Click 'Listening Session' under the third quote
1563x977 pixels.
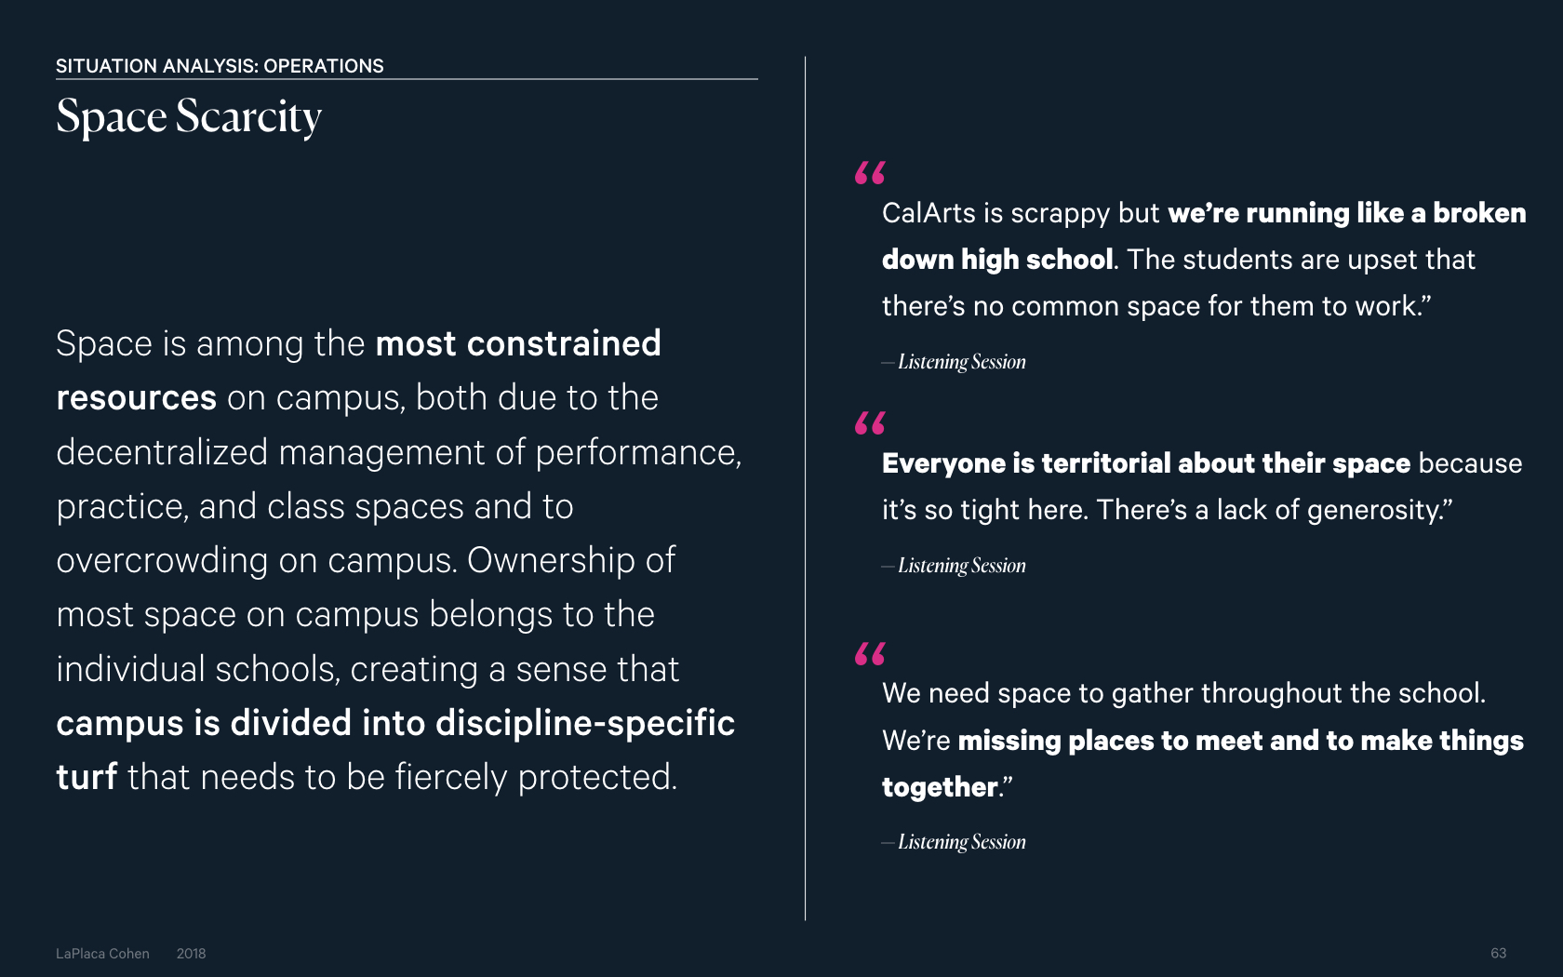[x=962, y=842]
